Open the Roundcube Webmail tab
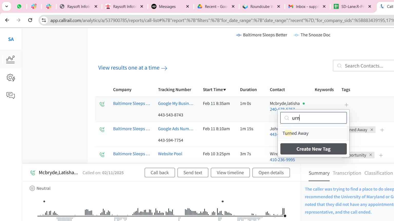 point(261,6)
